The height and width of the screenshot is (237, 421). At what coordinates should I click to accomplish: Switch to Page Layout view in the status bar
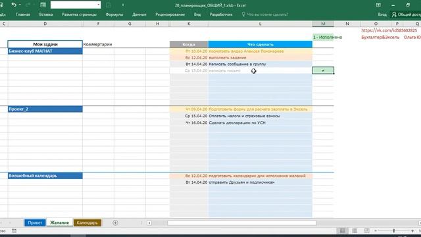(355, 231)
